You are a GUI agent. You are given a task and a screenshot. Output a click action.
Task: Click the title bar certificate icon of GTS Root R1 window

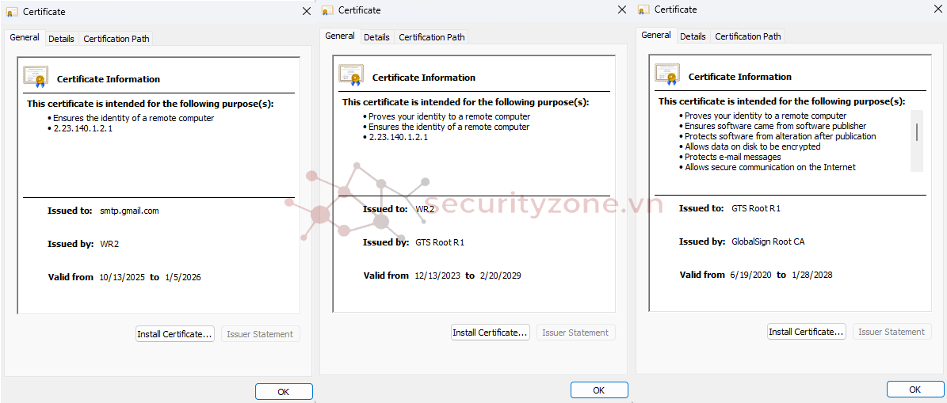(x=643, y=10)
